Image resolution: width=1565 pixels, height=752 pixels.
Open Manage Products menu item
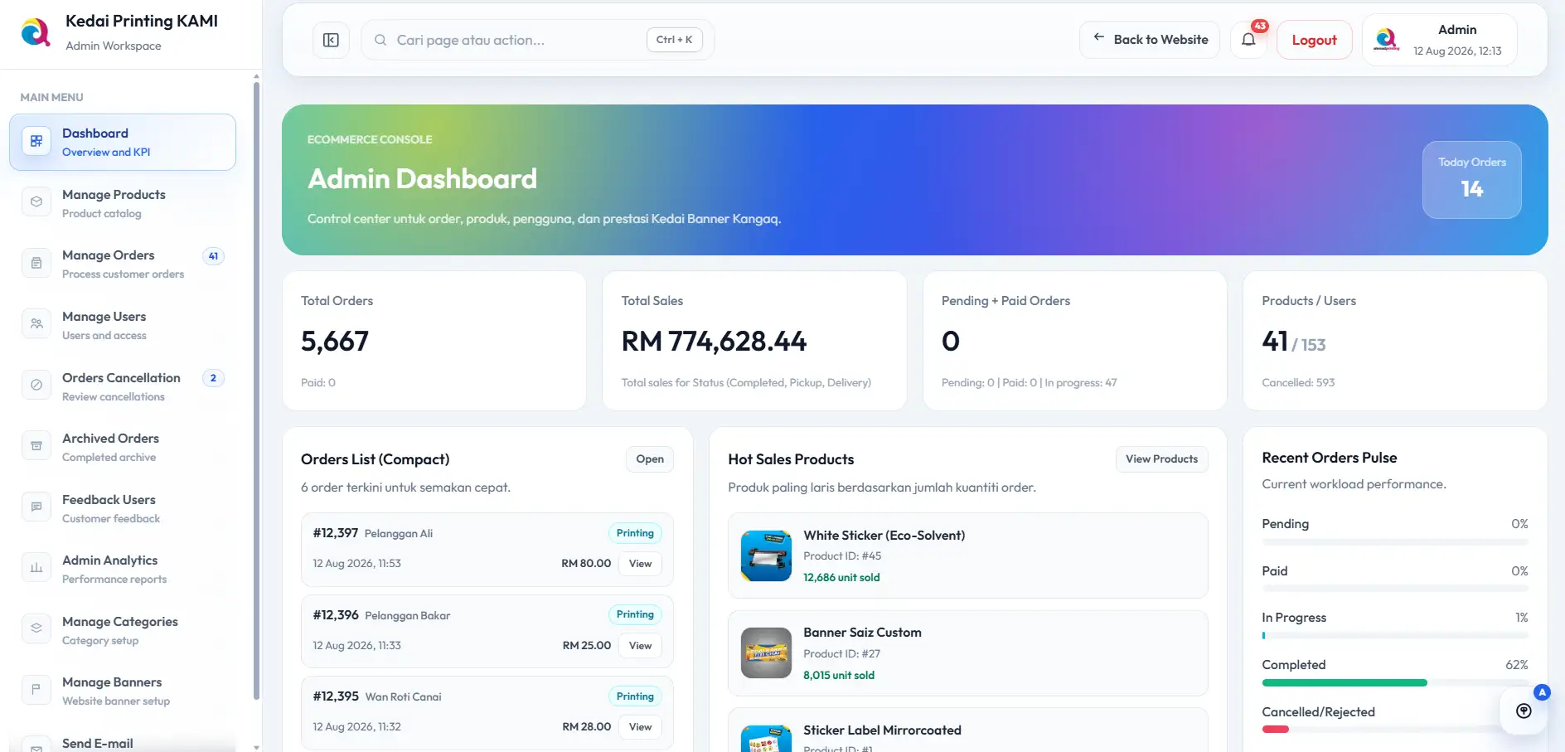123,203
